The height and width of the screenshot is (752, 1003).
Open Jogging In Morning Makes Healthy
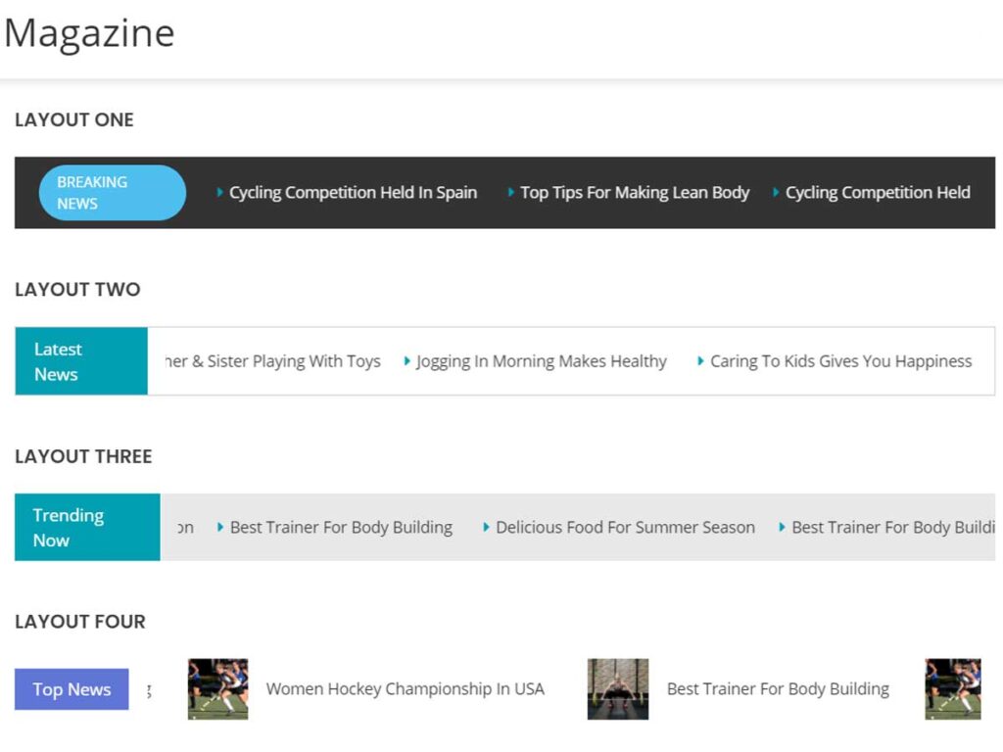(x=541, y=361)
